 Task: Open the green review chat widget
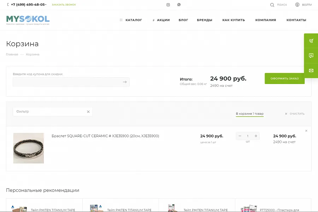click(311, 55)
